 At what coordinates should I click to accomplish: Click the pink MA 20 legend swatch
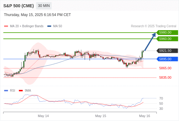click(x=6, y=26)
